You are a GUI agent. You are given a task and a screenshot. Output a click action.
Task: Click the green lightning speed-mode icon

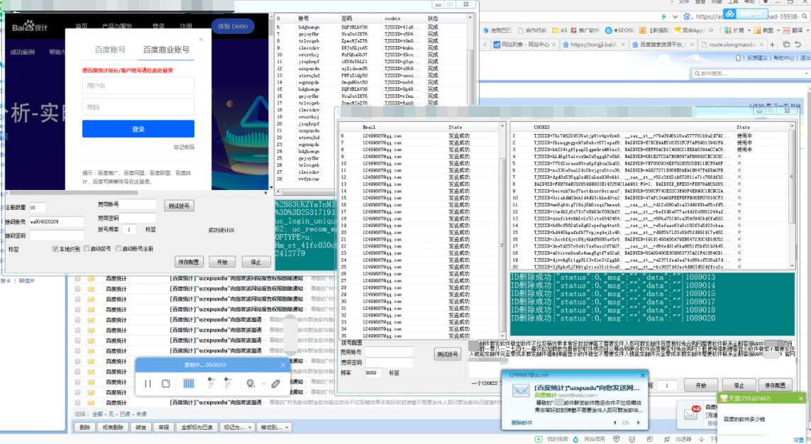(664, 16)
